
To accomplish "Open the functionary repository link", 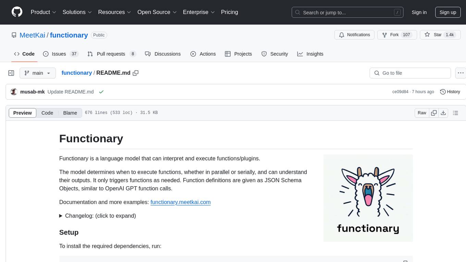I will click(x=69, y=35).
